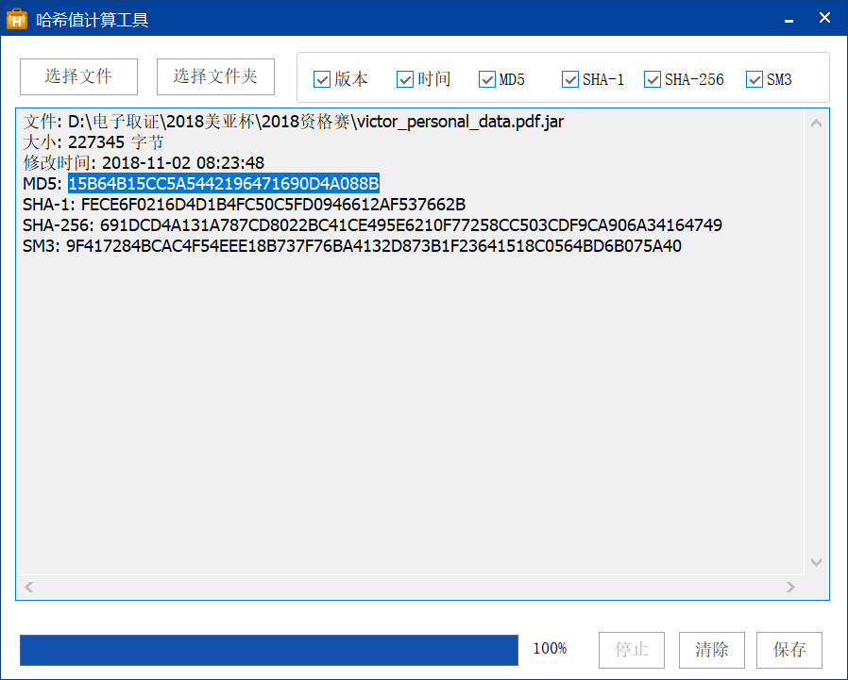Click the blue progress bar
The image size is (848, 680).
pos(268,650)
